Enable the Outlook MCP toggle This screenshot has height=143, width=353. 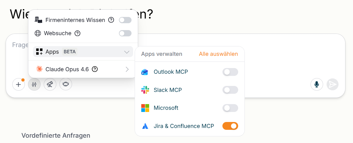230,72
